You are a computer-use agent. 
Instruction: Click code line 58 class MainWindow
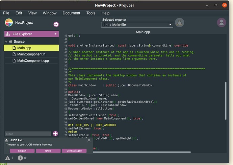point(110,86)
